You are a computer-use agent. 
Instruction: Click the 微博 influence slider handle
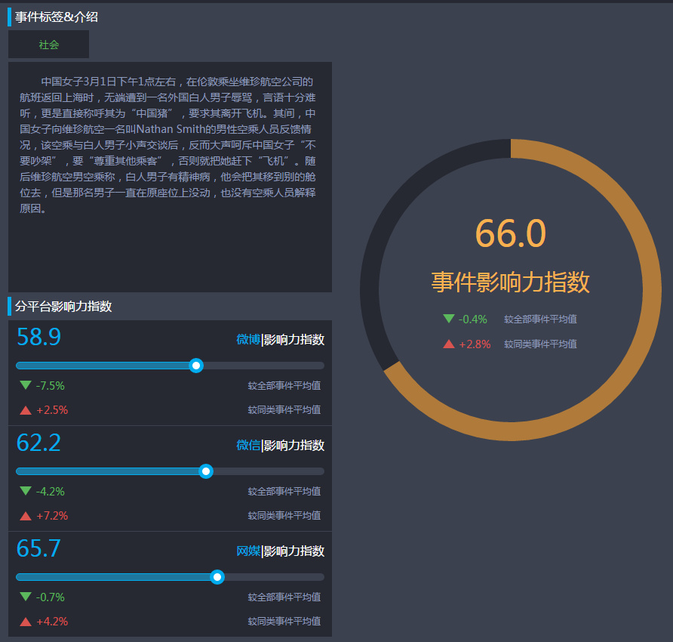196,366
